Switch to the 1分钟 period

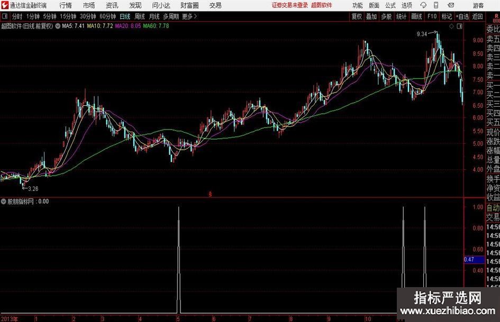tap(33, 16)
